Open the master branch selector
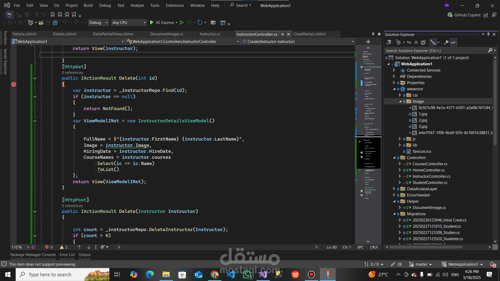The width and height of the screenshot is (500, 281). (x=420, y=264)
